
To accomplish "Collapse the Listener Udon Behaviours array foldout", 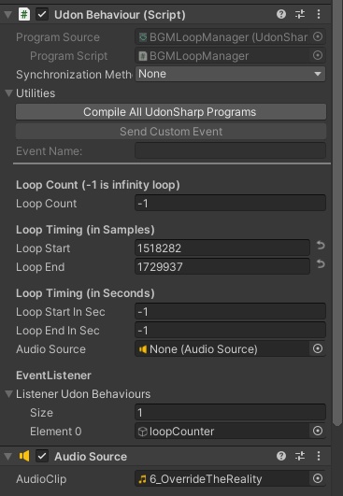I will pos(9,394).
